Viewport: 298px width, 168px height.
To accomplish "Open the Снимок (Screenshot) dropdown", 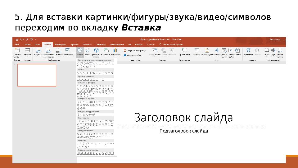I will (58, 57).
